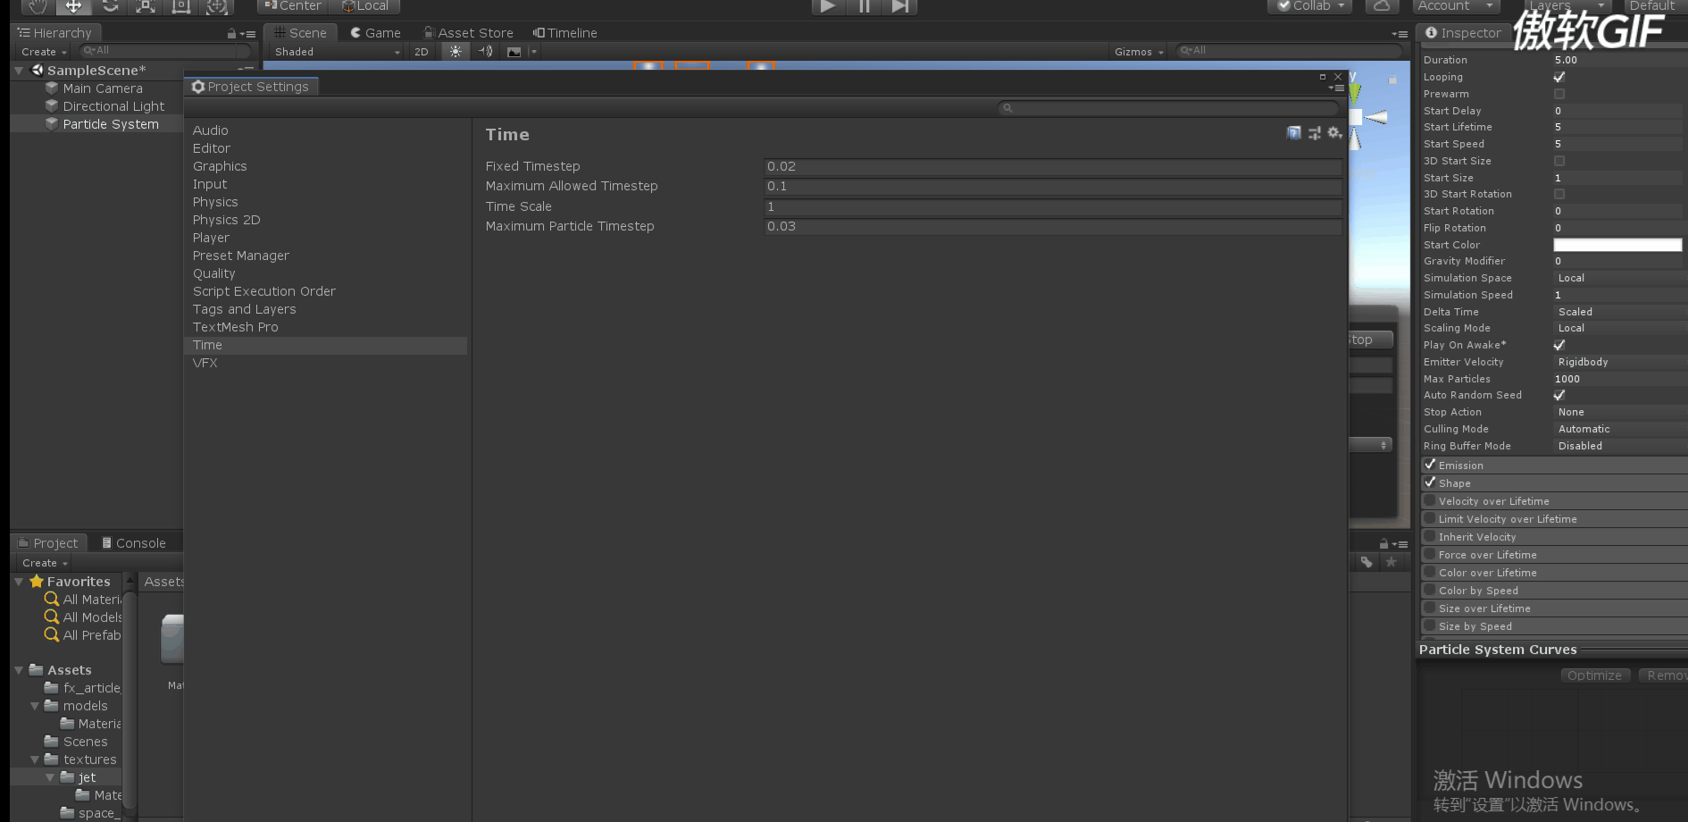Open Hierarchy Create dropdown
Viewport: 1688px width, 822px height.
(44, 52)
